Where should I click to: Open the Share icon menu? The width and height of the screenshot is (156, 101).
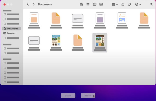coord(123,4)
